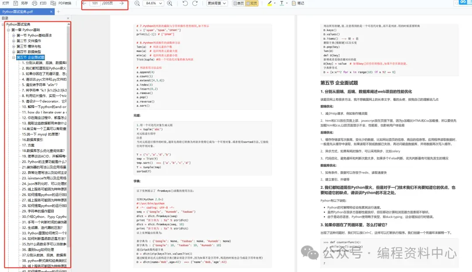Click the outline panel scroll-up arrow
Viewport: 472px width, 272px height.
[69, 24]
